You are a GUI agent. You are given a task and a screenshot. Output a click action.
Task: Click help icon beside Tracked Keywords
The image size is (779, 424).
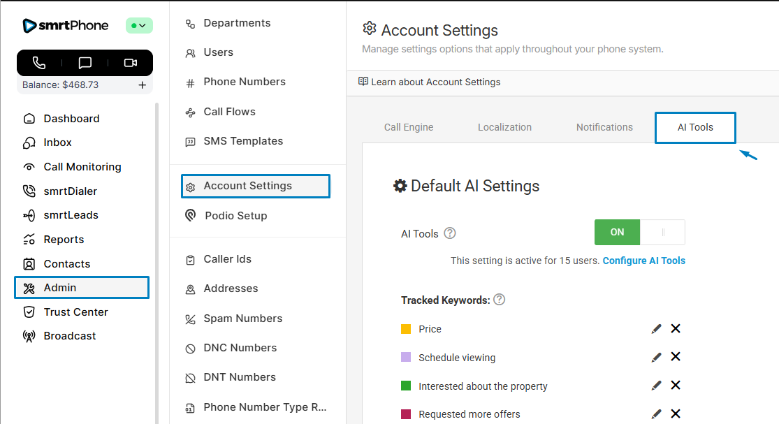tap(499, 300)
